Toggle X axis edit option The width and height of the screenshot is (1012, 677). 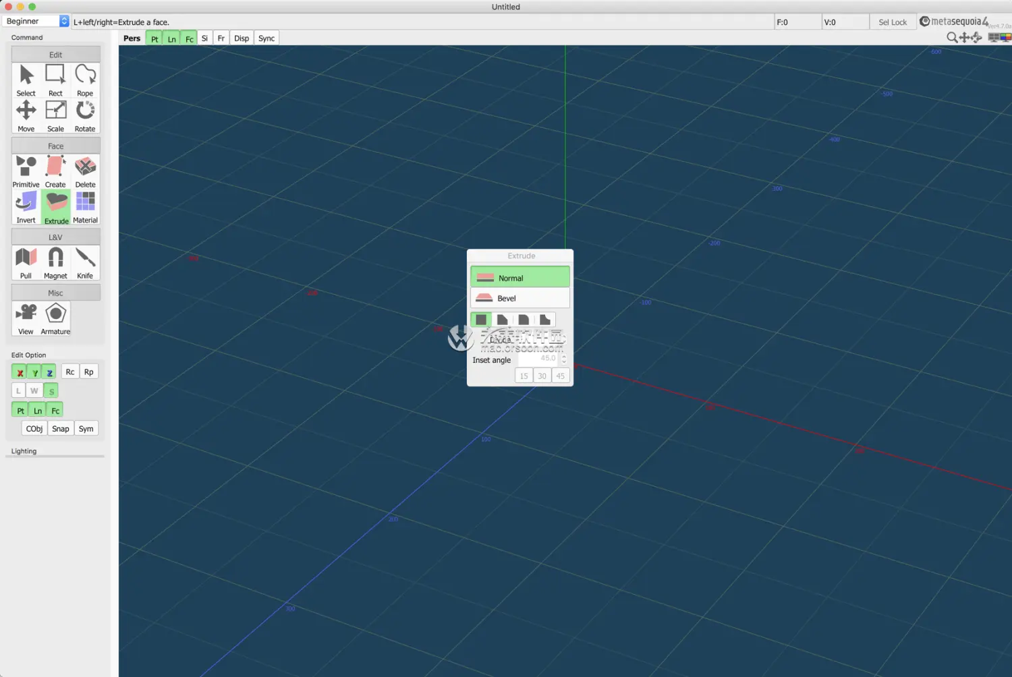(x=20, y=372)
